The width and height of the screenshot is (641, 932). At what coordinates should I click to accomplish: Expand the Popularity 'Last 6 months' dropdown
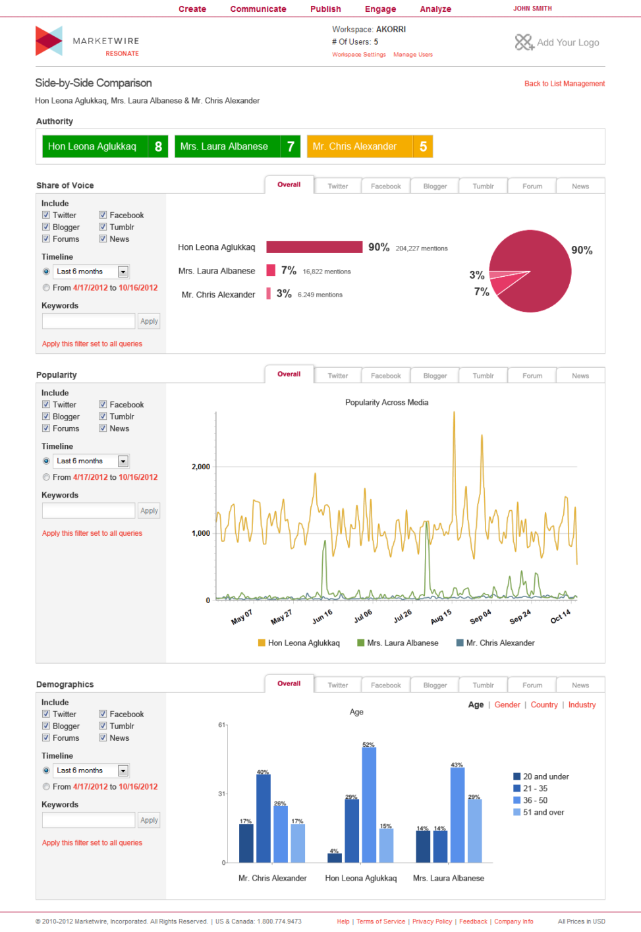(x=123, y=461)
